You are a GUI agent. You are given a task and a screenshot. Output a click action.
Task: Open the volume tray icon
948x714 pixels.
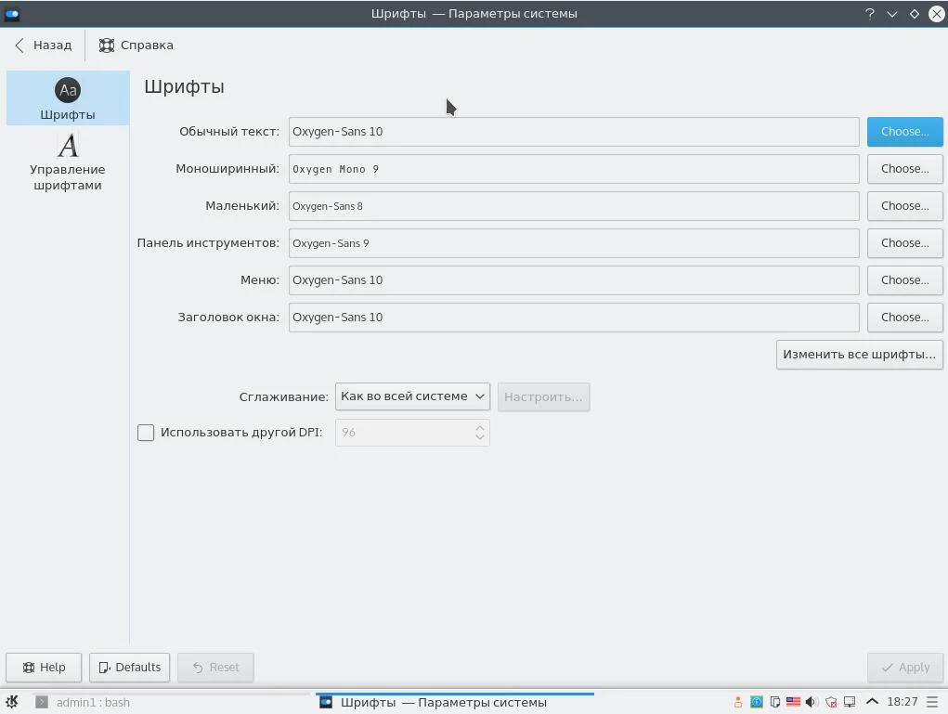click(x=812, y=702)
